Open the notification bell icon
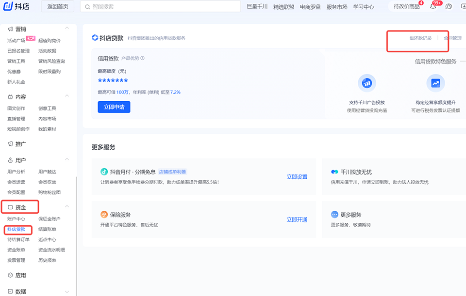 pos(433,6)
